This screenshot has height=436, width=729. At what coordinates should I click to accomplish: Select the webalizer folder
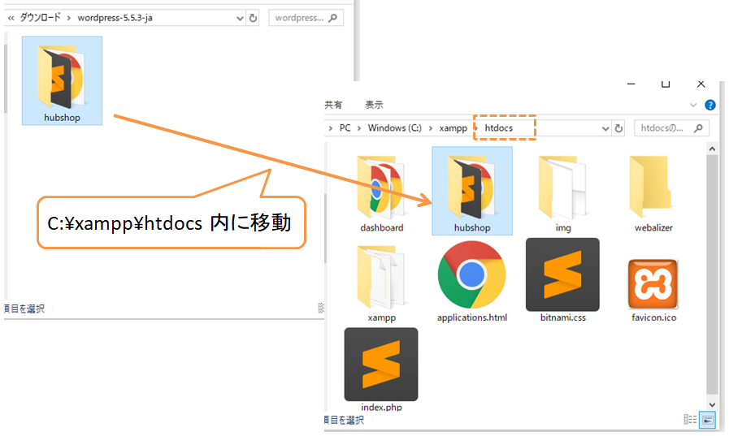653,193
